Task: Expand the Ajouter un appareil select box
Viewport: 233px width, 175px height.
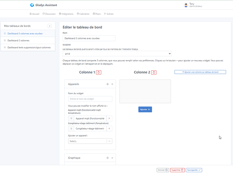Action: coord(90,141)
